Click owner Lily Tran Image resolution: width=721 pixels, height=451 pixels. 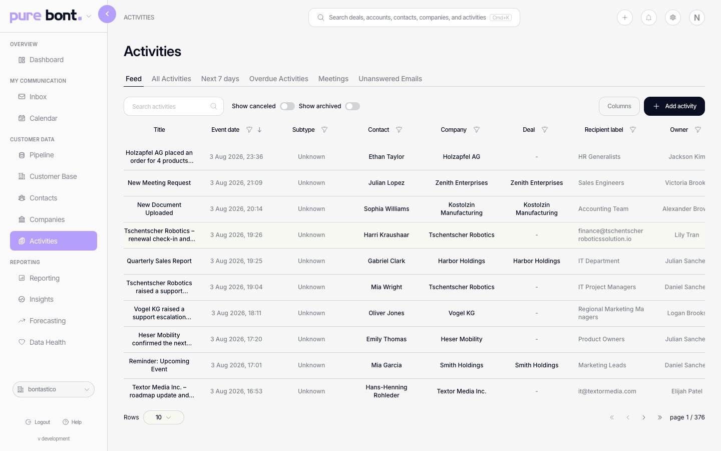click(x=687, y=235)
